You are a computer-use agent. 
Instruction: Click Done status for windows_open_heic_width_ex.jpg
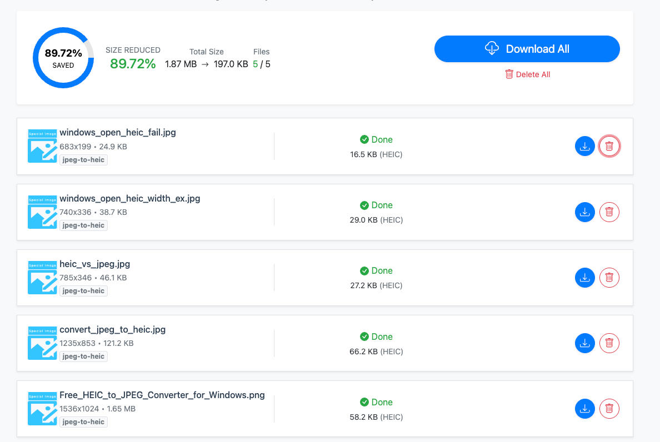point(376,205)
